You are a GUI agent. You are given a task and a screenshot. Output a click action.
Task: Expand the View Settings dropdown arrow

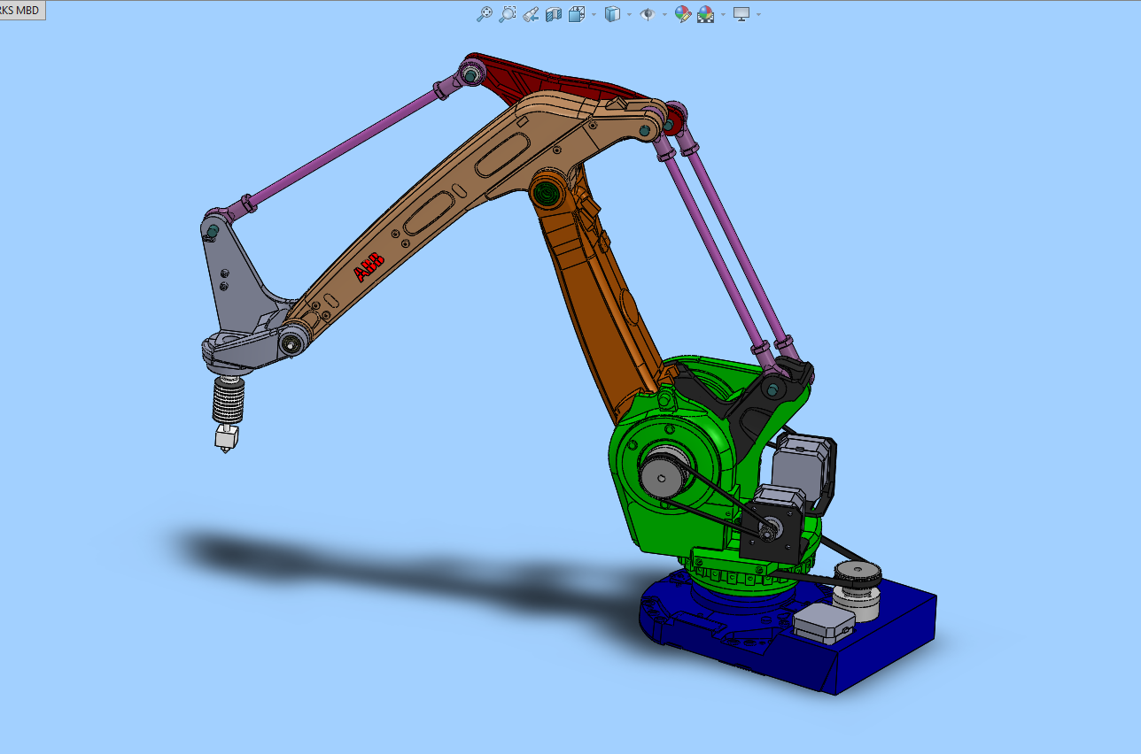[x=758, y=15]
